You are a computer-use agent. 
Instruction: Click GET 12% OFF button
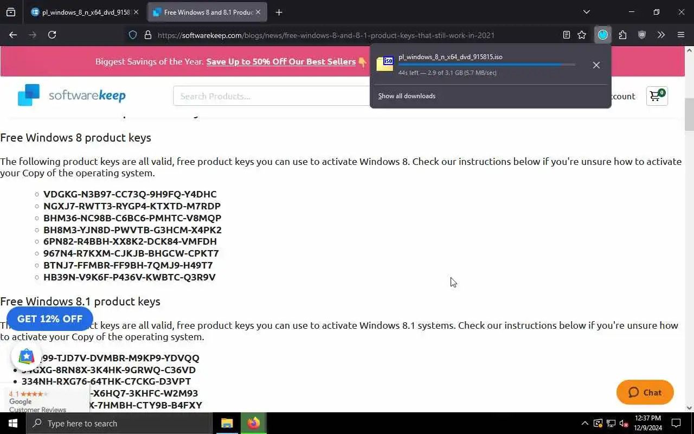(50, 318)
